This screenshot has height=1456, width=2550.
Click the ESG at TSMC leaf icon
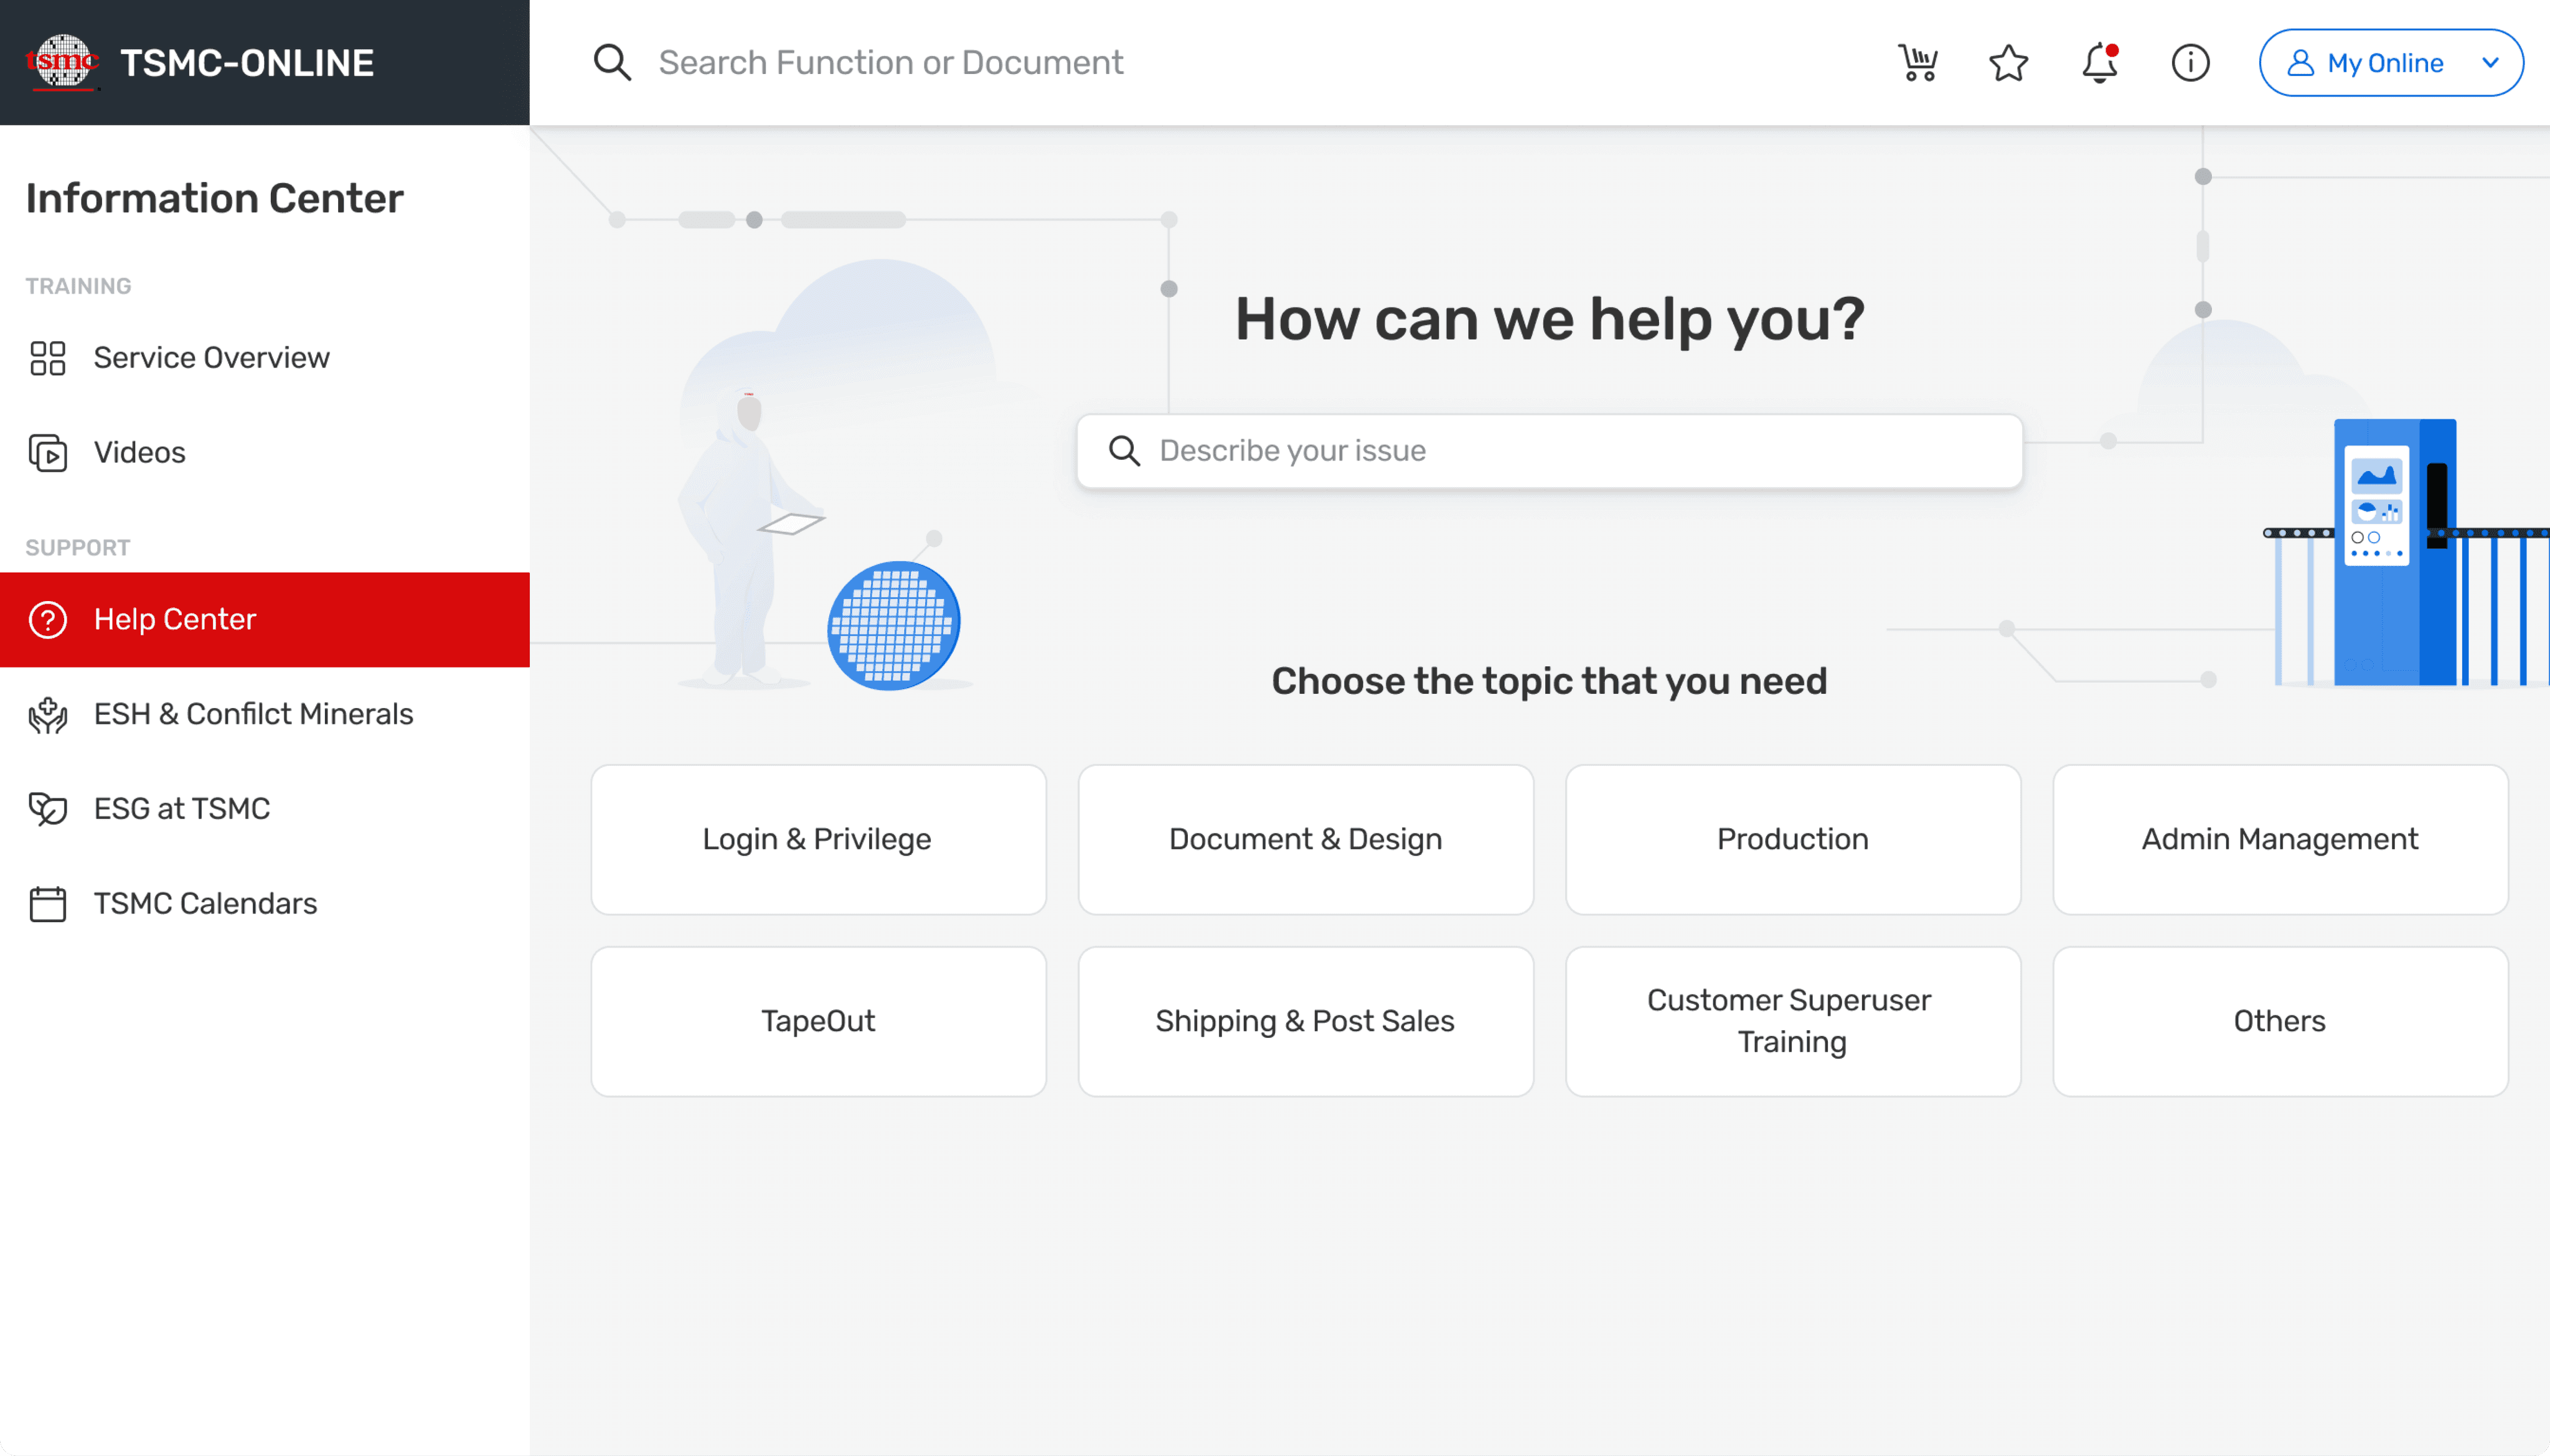pos(48,809)
